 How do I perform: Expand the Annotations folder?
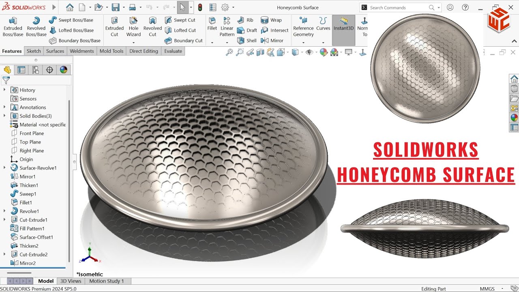(4, 107)
